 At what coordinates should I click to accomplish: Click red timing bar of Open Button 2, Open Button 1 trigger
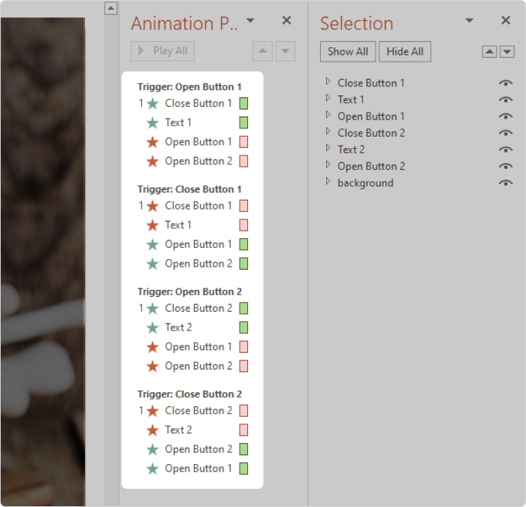(243, 161)
